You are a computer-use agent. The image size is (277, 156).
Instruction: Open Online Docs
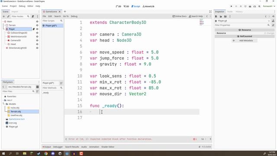[179, 16]
